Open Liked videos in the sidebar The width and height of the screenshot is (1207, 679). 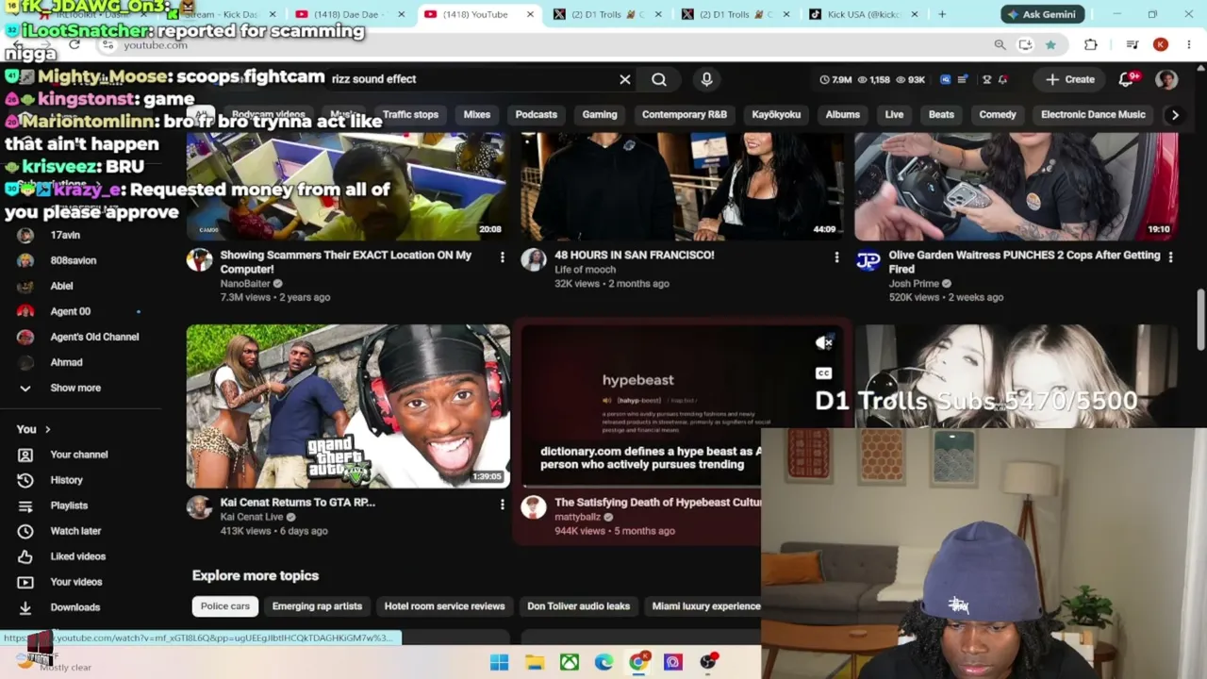pyautogui.click(x=77, y=556)
